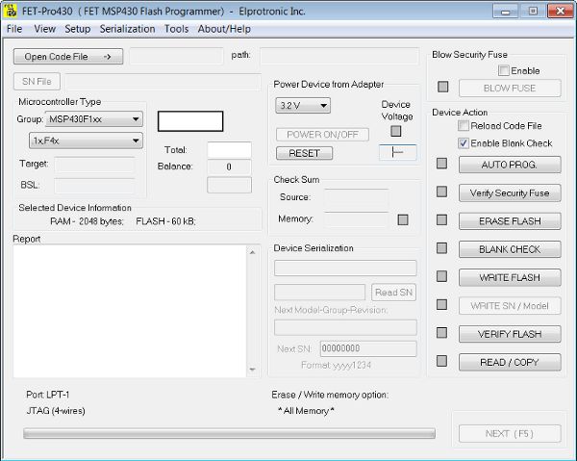
Task: Click the 'Port: LPT-1' status text
Action: [48, 395]
